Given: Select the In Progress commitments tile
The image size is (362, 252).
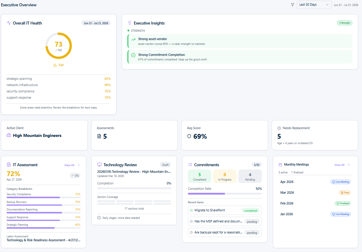Looking at the screenshot, I should pyautogui.click(x=225, y=176).
